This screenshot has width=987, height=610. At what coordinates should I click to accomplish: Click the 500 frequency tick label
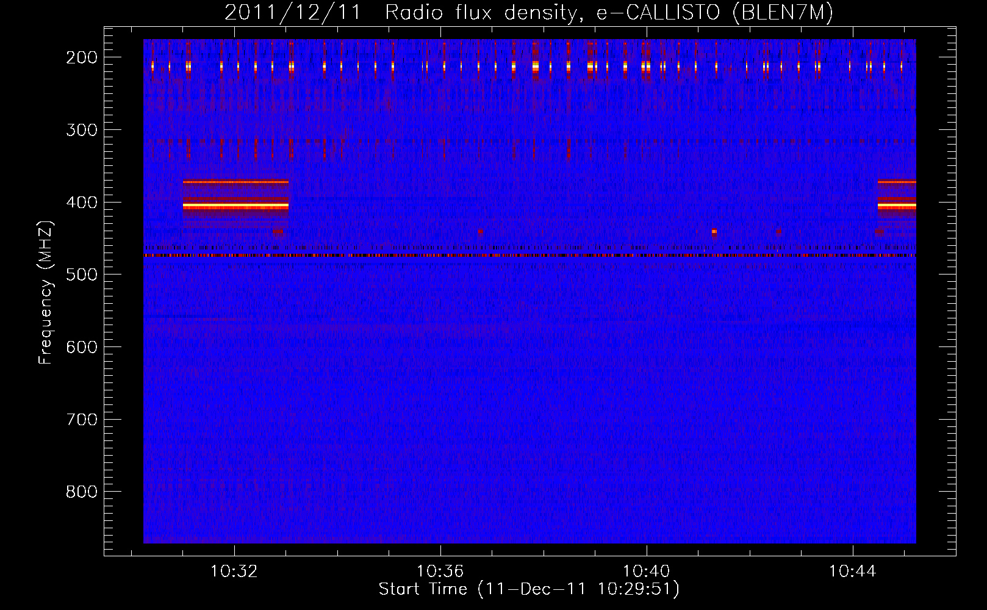[82, 274]
